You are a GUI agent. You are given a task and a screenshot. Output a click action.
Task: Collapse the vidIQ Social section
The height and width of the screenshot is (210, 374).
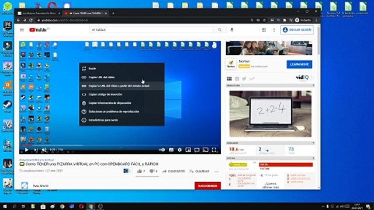point(313,158)
